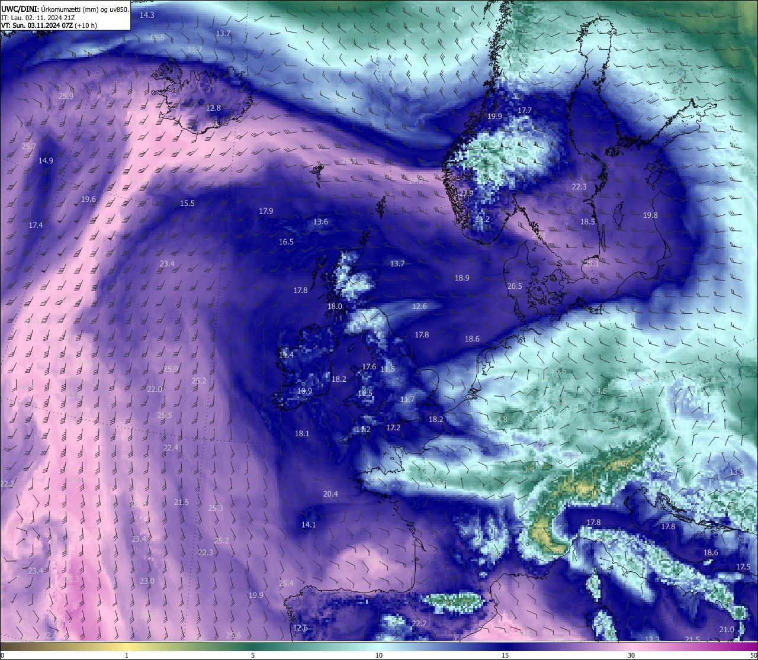The height and width of the screenshot is (660, 758).
Task: Click the 17.6 value label
Action: coord(369,366)
